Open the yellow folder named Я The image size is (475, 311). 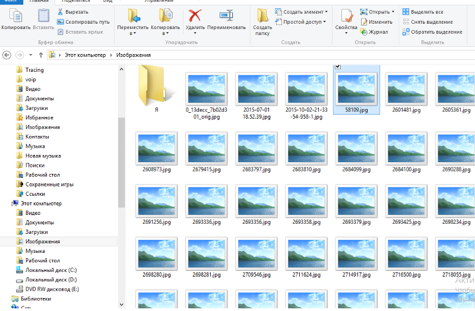(x=156, y=85)
